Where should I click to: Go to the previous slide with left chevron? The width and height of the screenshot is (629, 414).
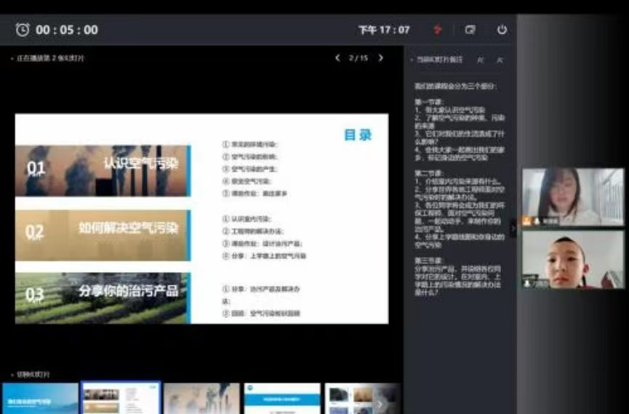[x=337, y=58]
